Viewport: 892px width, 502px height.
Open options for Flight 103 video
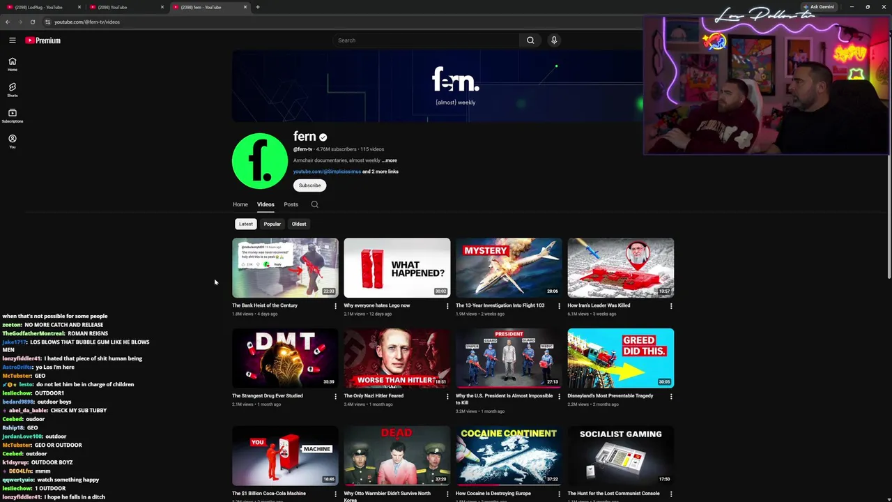pyautogui.click(x=559, y=306)
